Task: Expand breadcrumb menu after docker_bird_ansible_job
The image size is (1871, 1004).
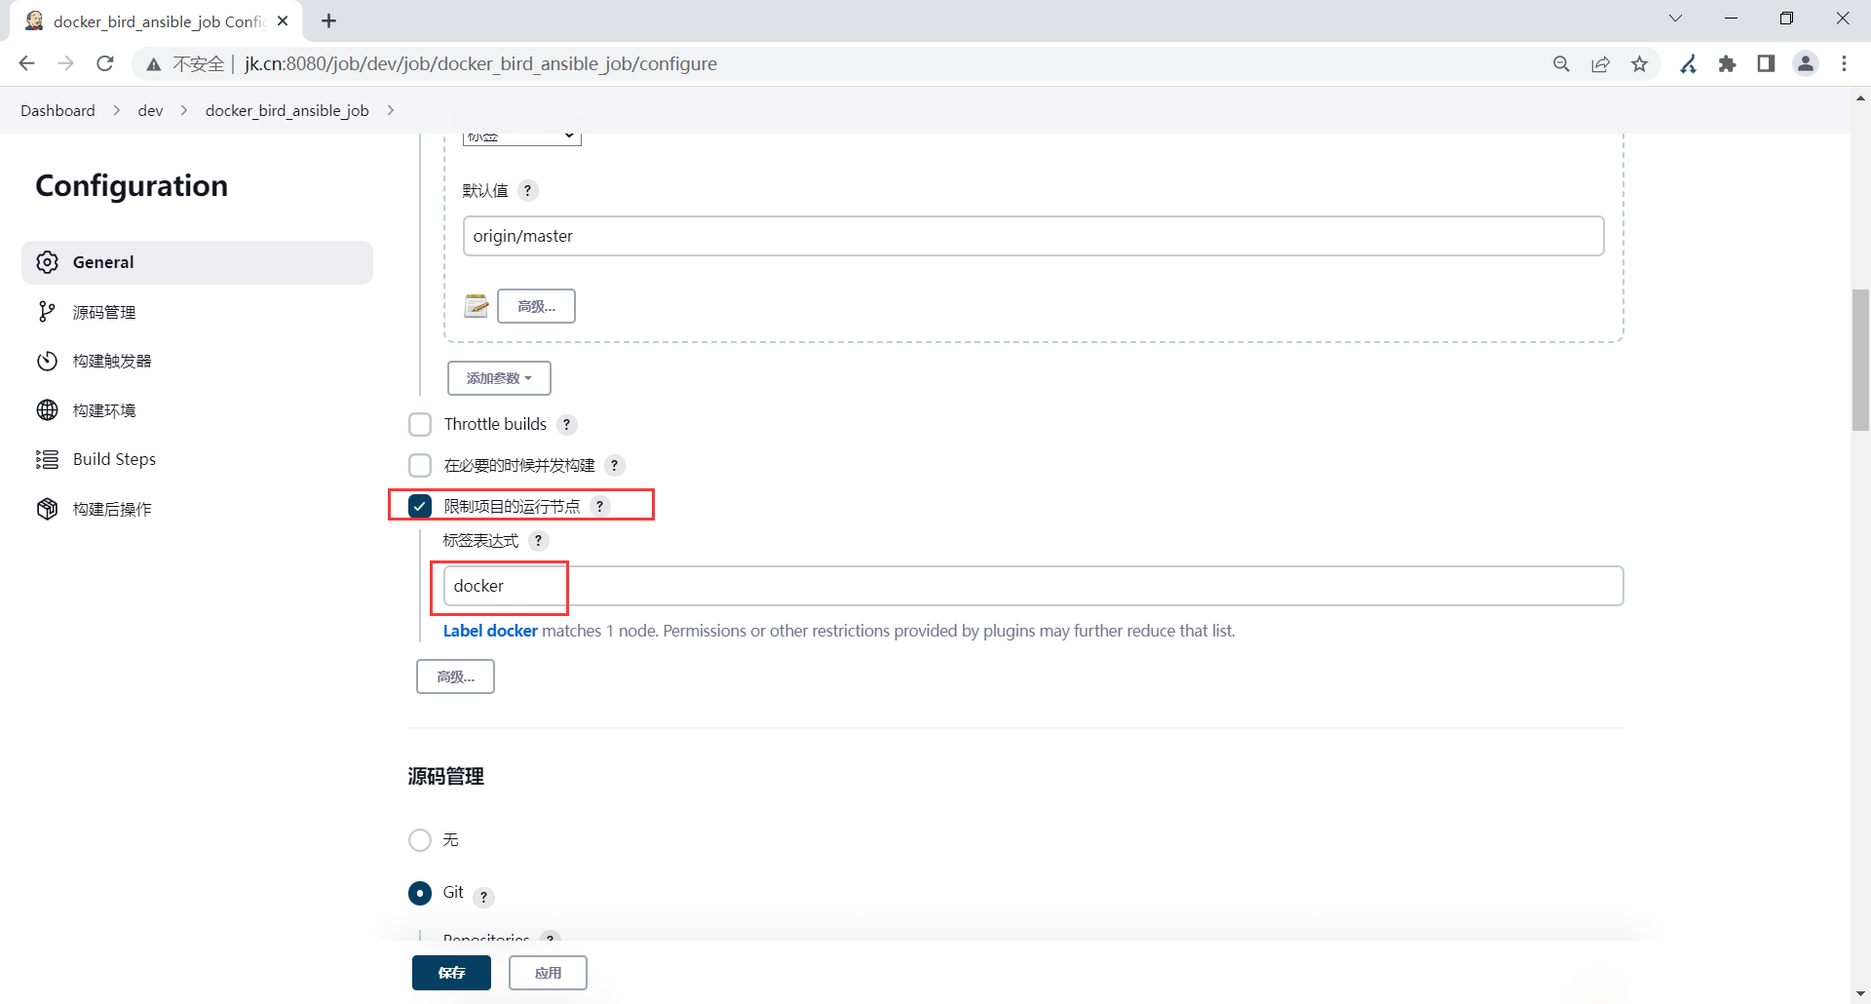Action: 391,110
